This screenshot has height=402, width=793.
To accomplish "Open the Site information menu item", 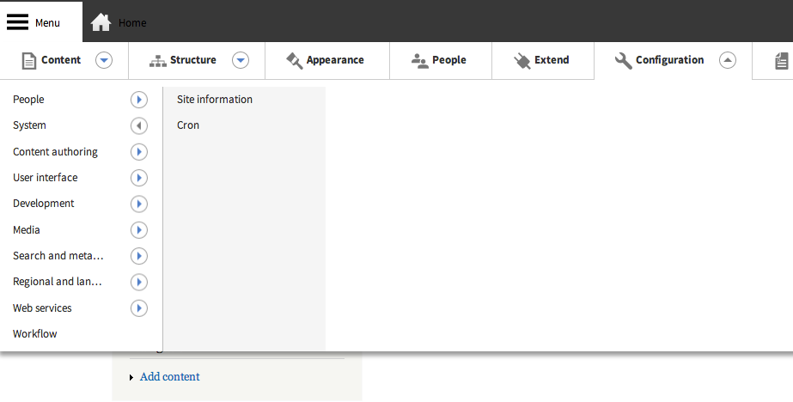I will click(215, 100).
